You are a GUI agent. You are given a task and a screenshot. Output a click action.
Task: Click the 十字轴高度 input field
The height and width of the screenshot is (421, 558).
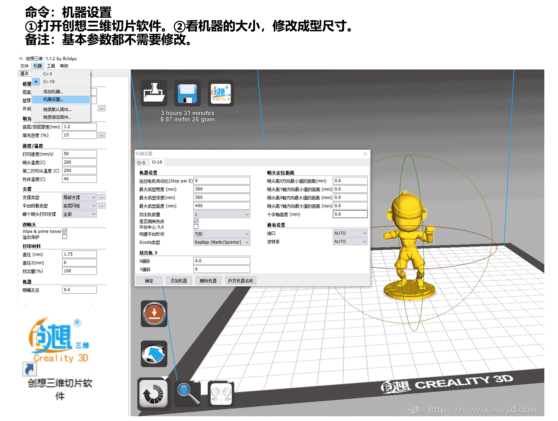pyautogui.click(x=350, y=214)
